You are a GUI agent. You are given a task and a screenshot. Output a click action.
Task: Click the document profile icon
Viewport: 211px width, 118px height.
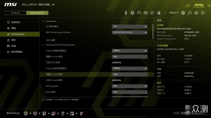[159, 13]
